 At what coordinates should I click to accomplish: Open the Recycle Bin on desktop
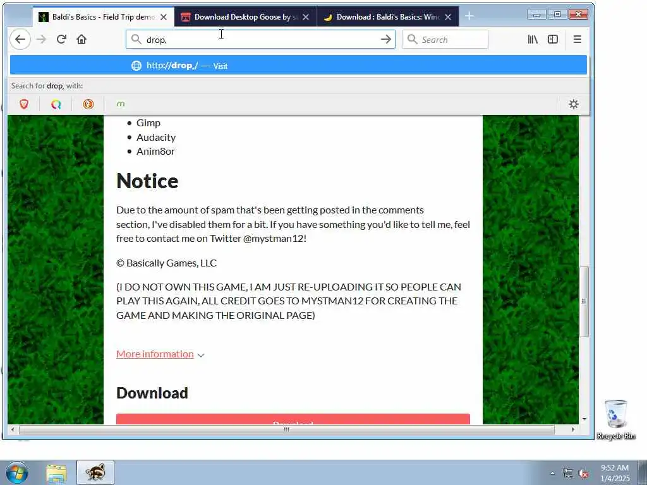tap(615, 419)
